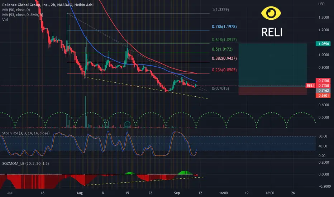The image size is (334, 197).
Task: Click the 1(1.3329) Fibonacci level label
Action: pyautogui.click(x=220, y=10)
